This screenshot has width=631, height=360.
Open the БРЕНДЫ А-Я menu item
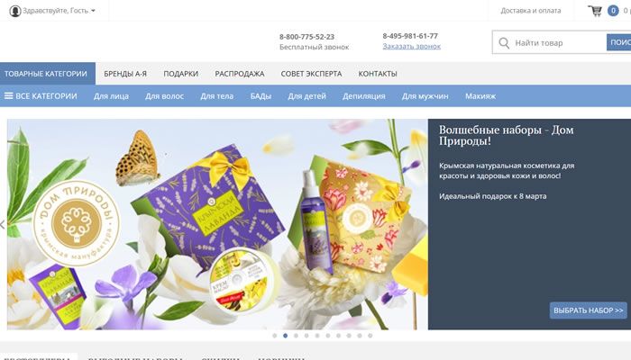tap(125, 74)
